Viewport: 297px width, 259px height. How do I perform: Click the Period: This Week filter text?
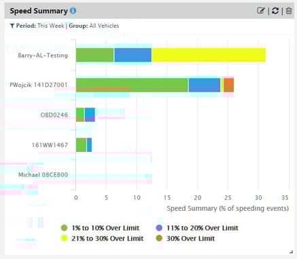click(x=40, y=26)
